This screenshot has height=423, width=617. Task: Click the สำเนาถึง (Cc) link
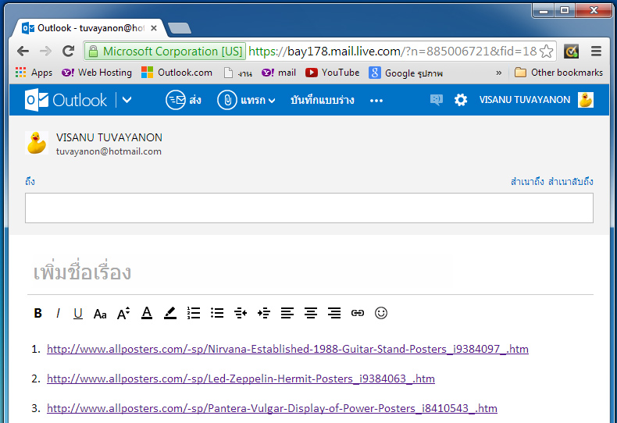pyautogui.click(x=526, y=182)
